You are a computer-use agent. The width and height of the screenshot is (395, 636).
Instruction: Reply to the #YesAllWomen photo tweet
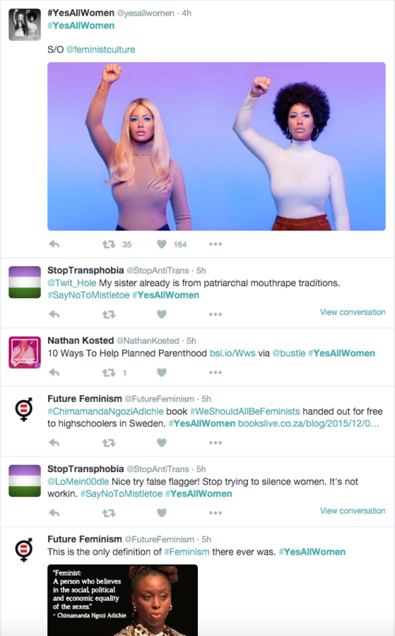tap(54, 245)
